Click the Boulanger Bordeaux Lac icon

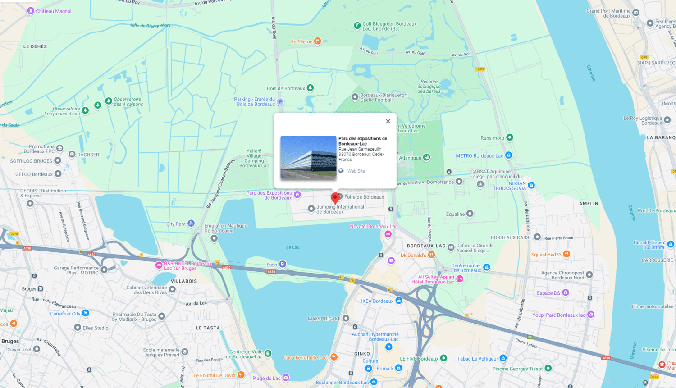(x=374, y=382)
